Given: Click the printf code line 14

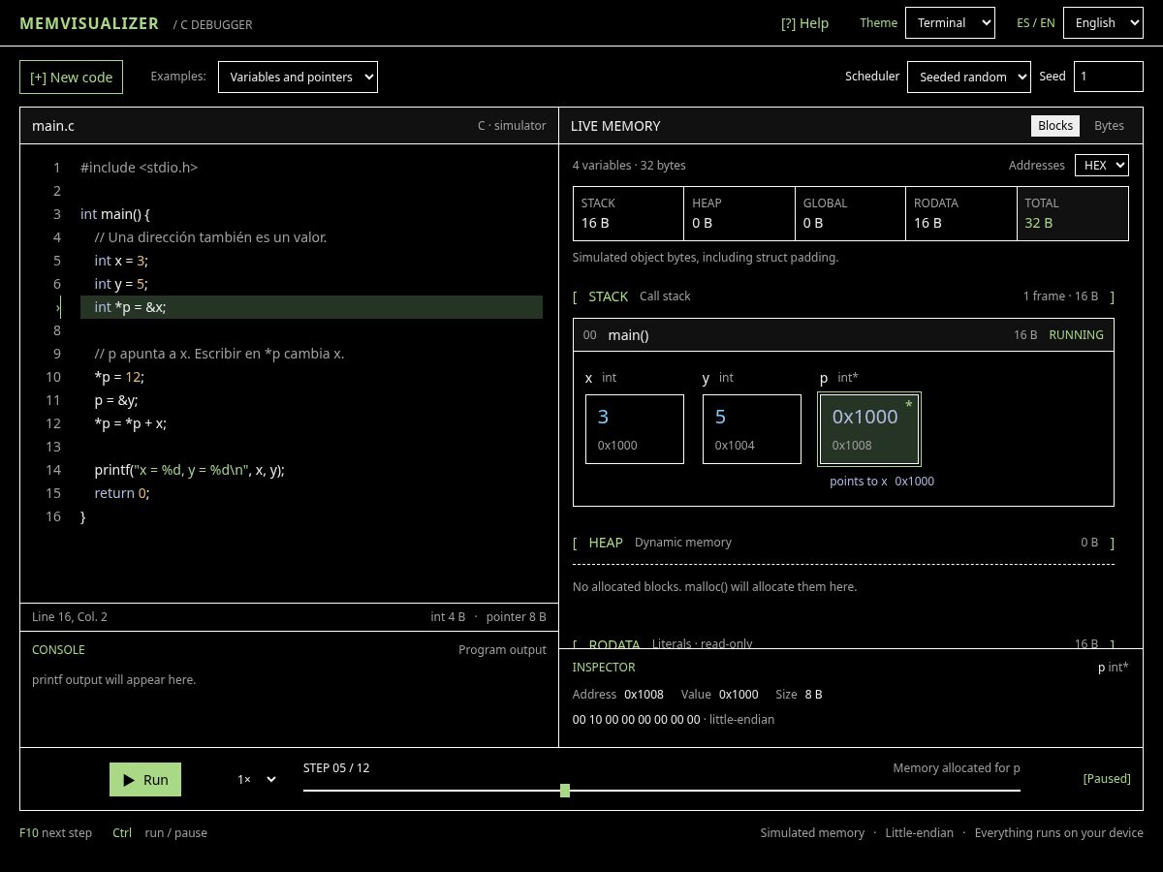Looking at the screenshot, I should [x=189, y=470].
